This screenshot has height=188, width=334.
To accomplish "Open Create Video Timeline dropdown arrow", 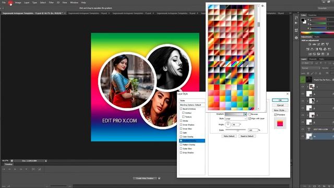I will (159, 178).
